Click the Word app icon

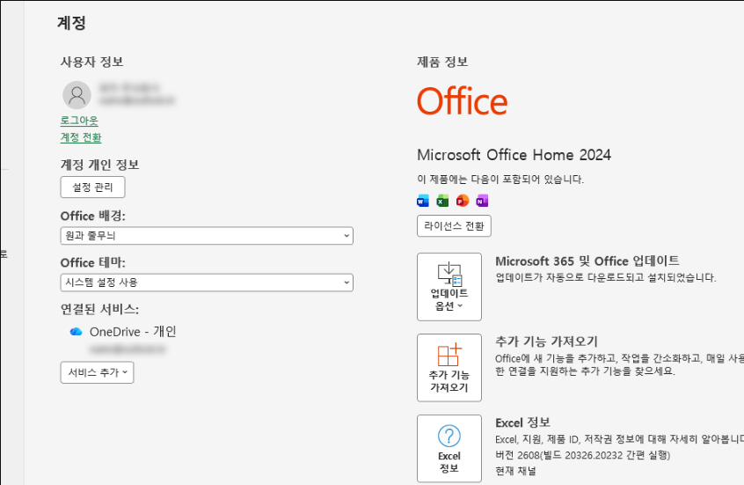tap(423, 201)
